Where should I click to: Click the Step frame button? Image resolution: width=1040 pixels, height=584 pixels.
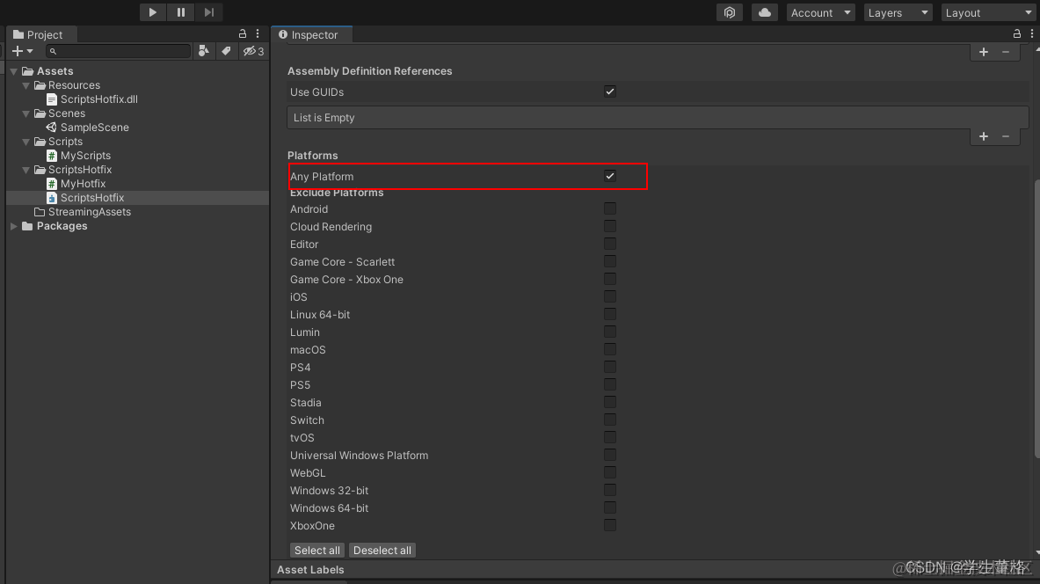(x=209, y=12)
